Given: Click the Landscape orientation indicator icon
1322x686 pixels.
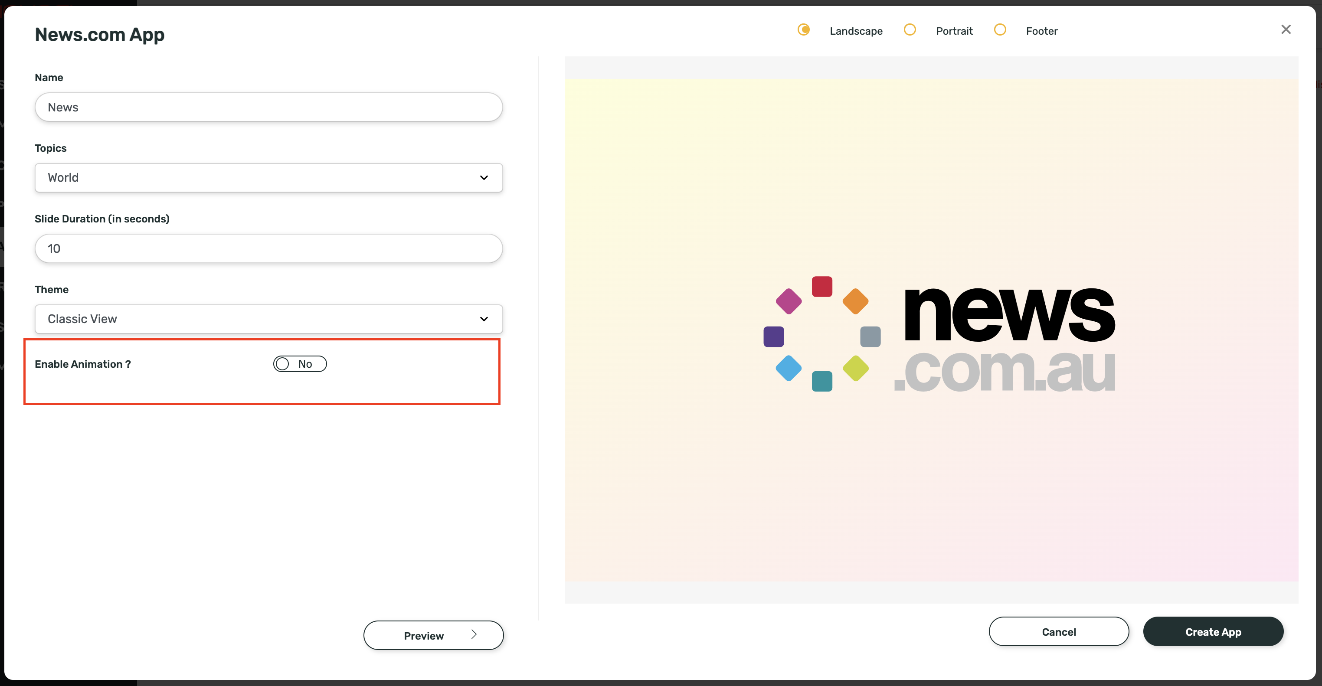Looking at the screenshot, I should (804, 30).
